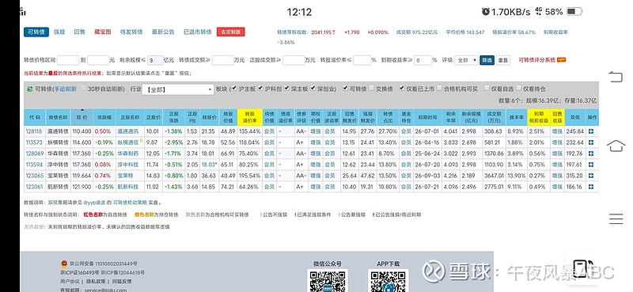This screenshot has width=633, height=292.
Task: Click the WeChat QR code image
Action: click(x=327, y=281)
